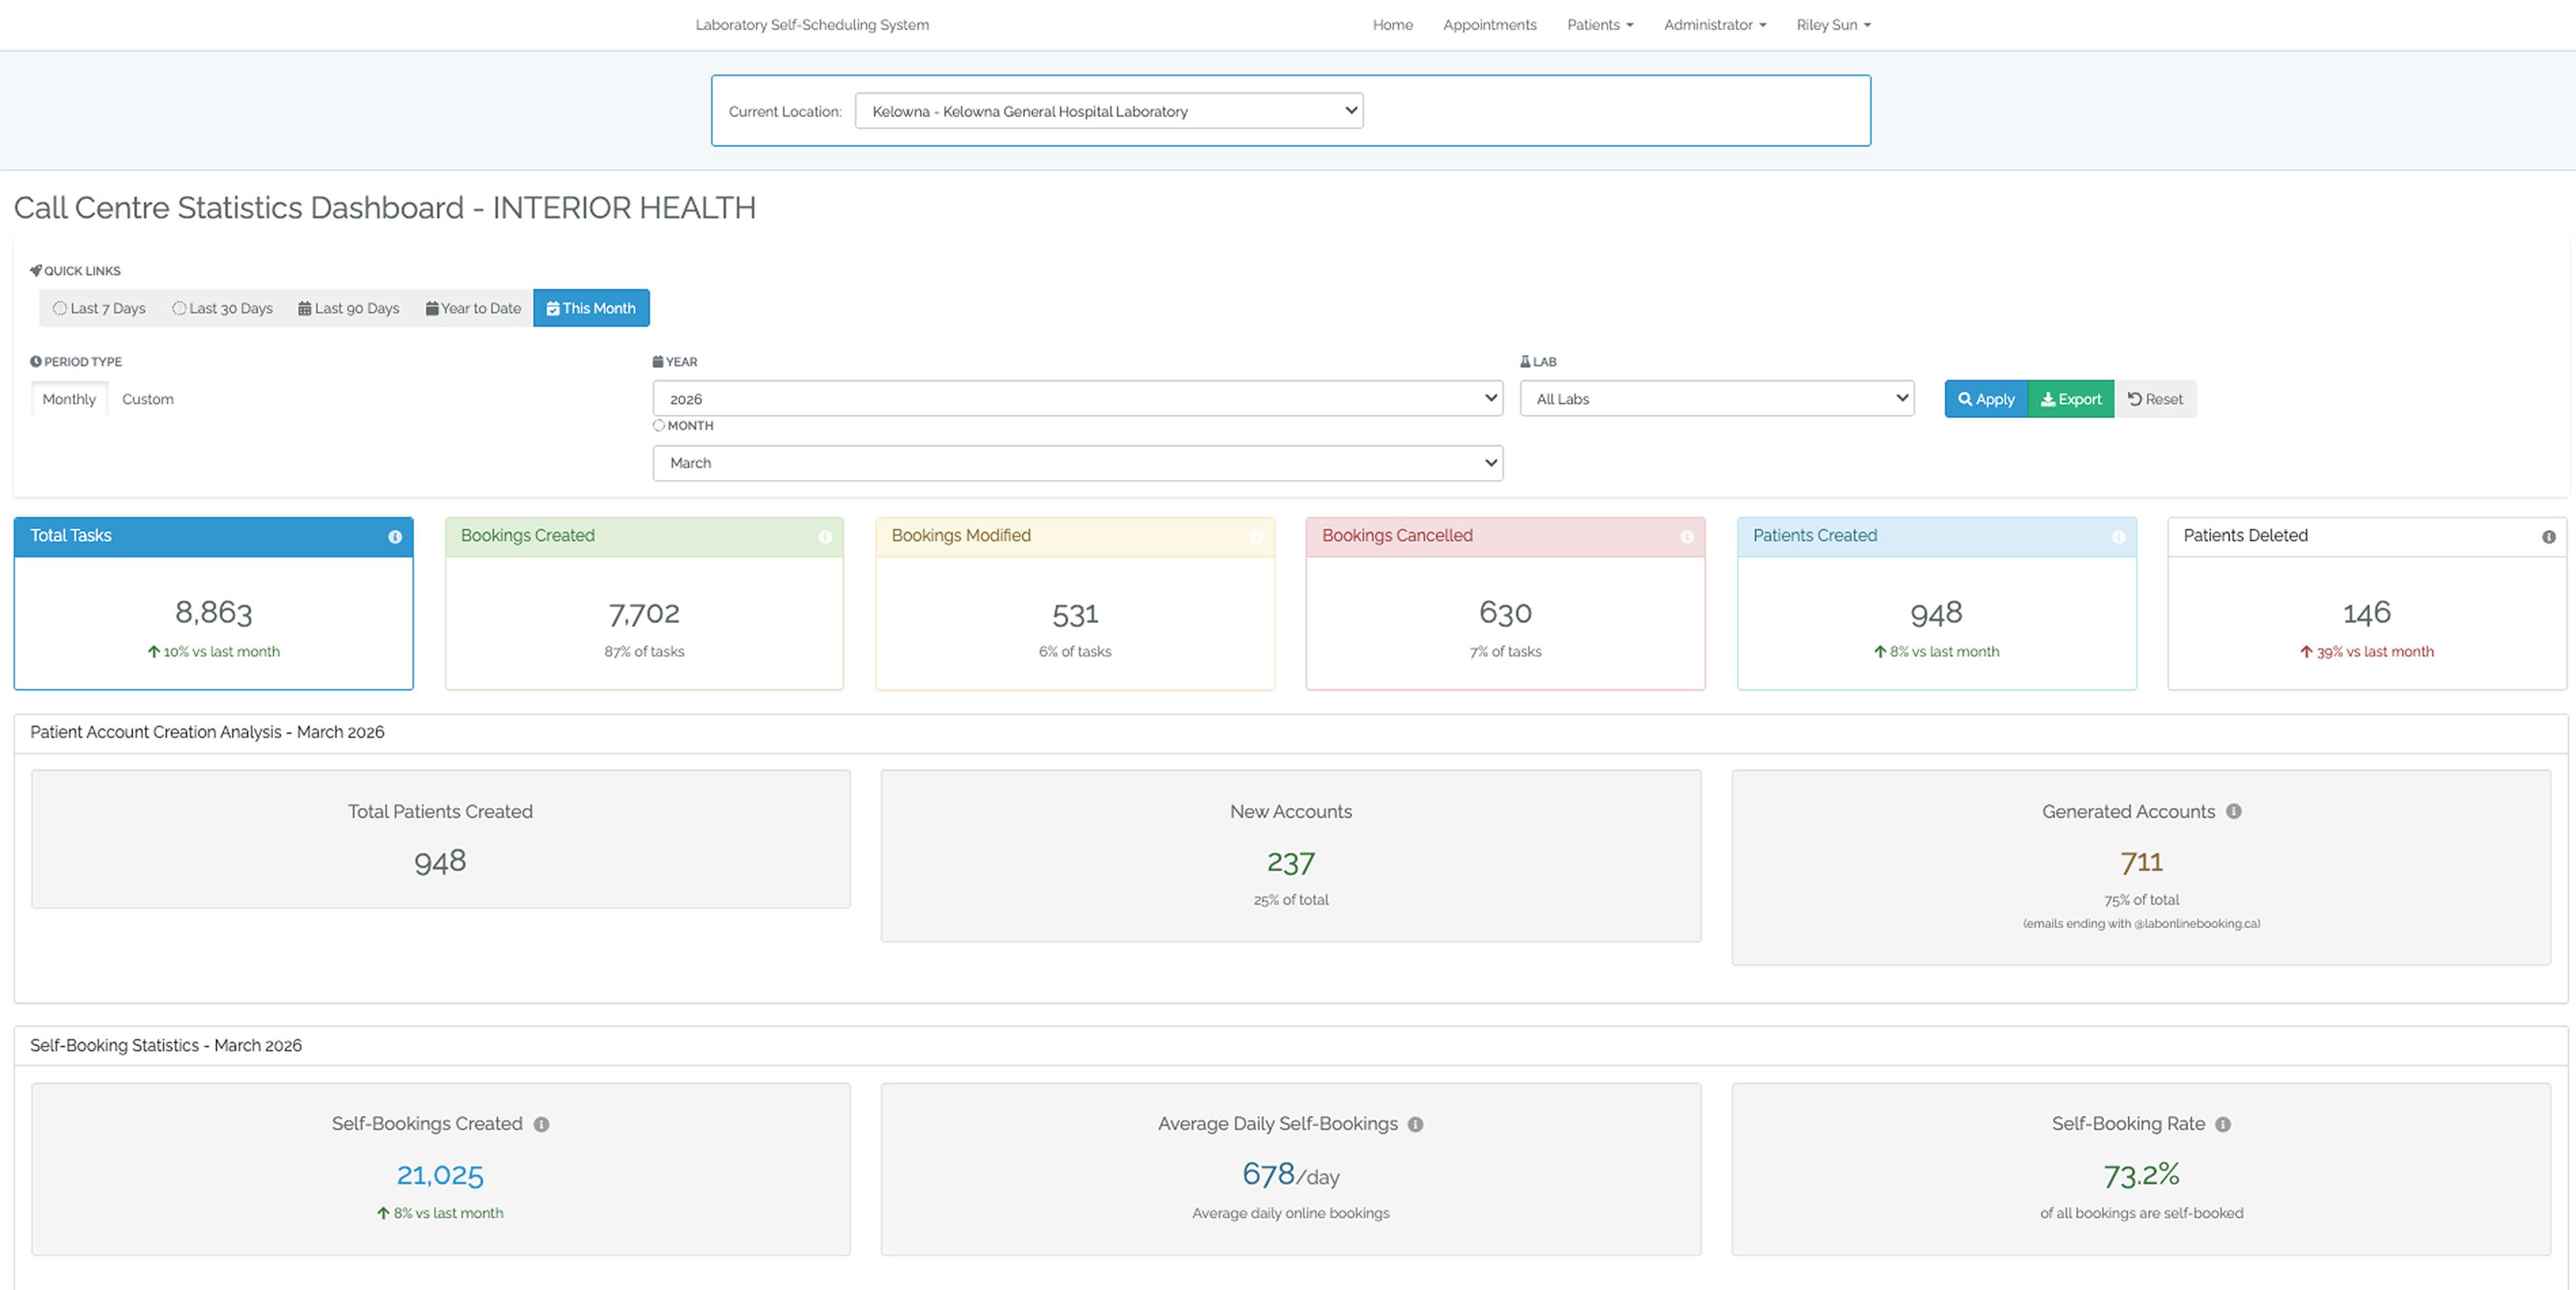Click the clock icon on Last 30 Days
Viewport: 2576px width, 1290px height.
tap(179, 308)
